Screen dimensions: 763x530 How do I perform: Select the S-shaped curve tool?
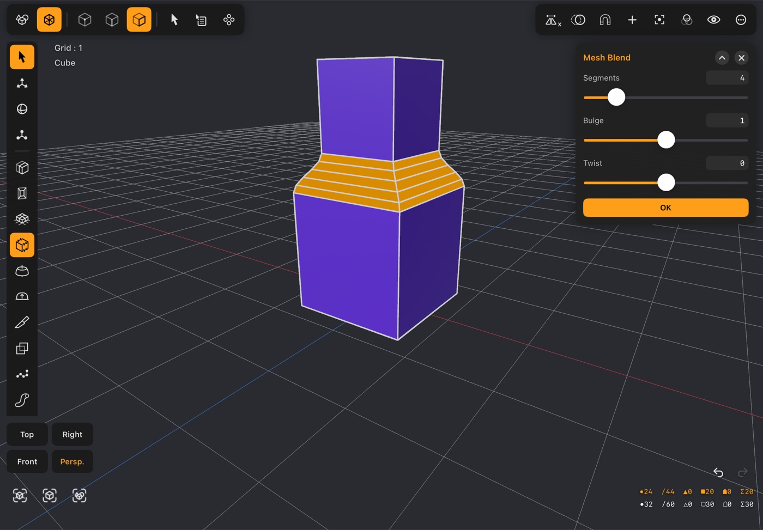coord(22,400)
